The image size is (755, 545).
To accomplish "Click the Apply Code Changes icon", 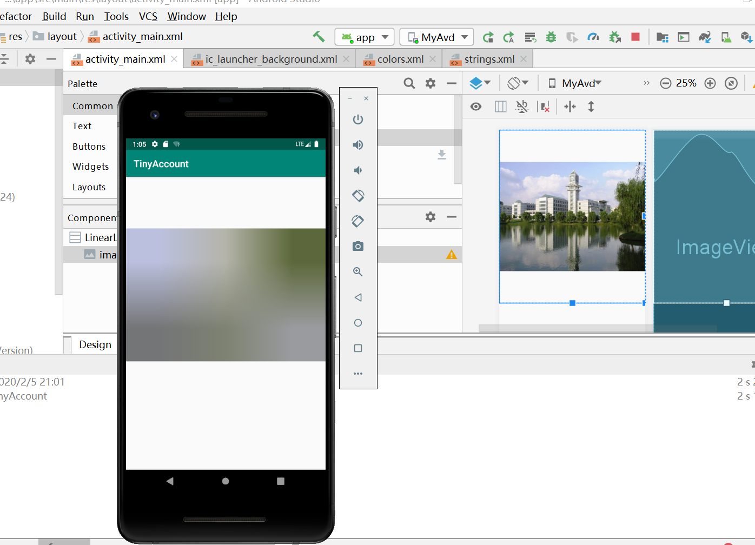I will tap(530, 37).
